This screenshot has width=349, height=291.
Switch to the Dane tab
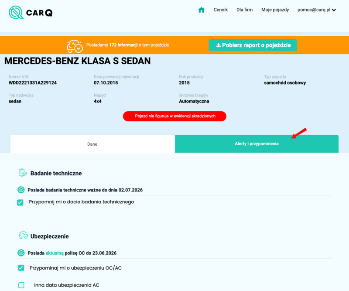tap(92, 144)
